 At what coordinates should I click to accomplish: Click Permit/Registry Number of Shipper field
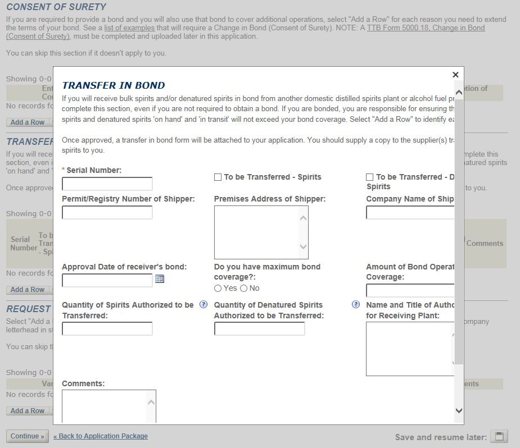click(x=107, y=213)
